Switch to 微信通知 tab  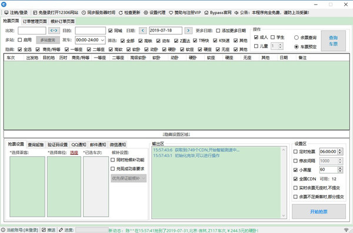pos(118,145)
